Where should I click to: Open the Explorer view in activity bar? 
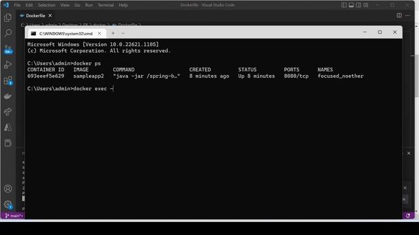point(8,18)
